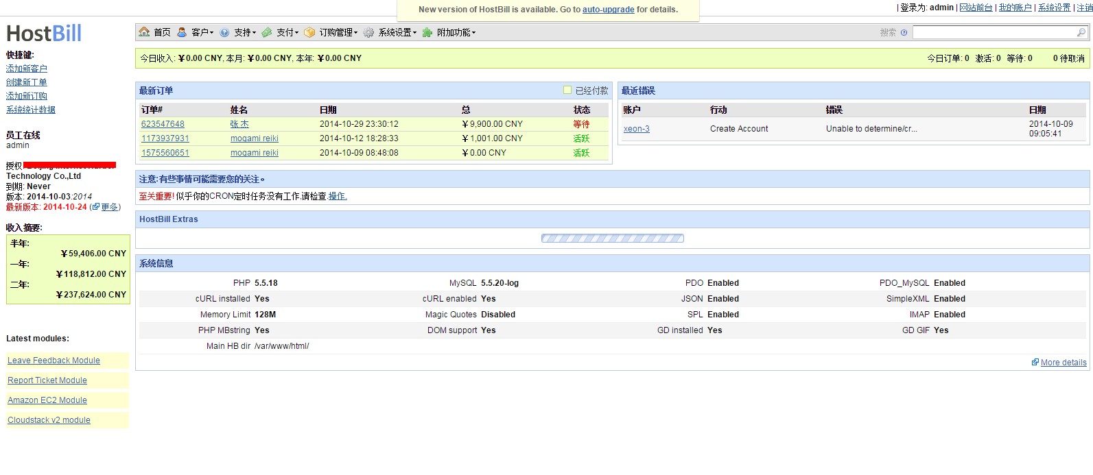Open the 网站前台 link
The height and width of the screenshot is (475, 1093).
point(976,8)
